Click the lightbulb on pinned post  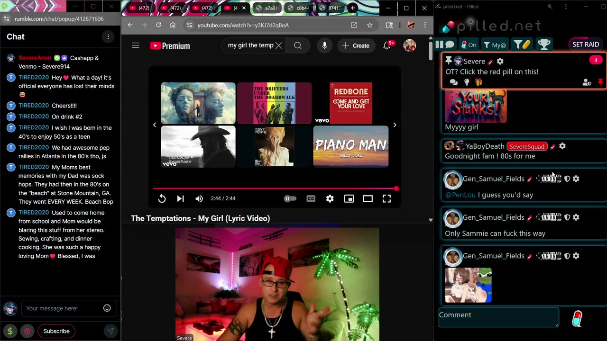467,82
